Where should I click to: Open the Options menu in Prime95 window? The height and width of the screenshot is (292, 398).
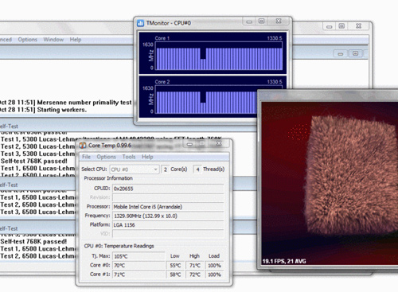pyautogui.click(x=28, y=40)
